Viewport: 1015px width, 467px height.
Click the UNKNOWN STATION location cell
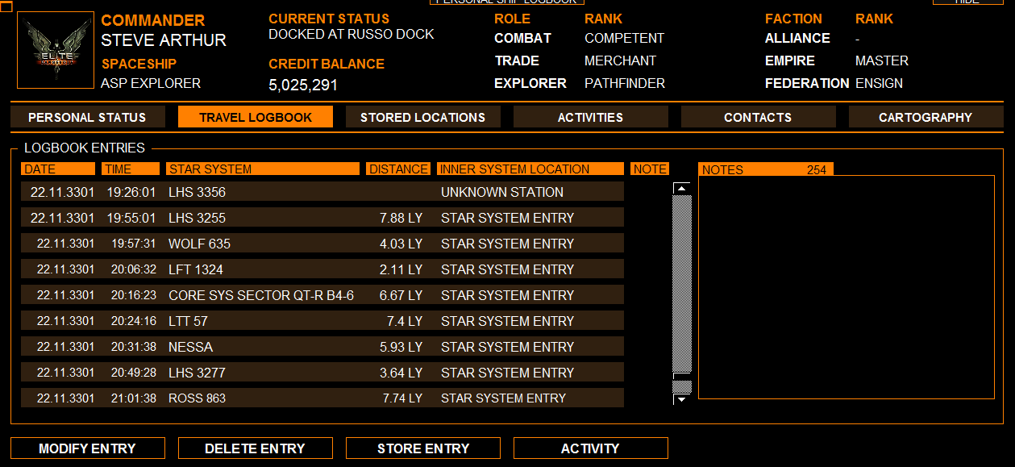[x=502, y=192]
